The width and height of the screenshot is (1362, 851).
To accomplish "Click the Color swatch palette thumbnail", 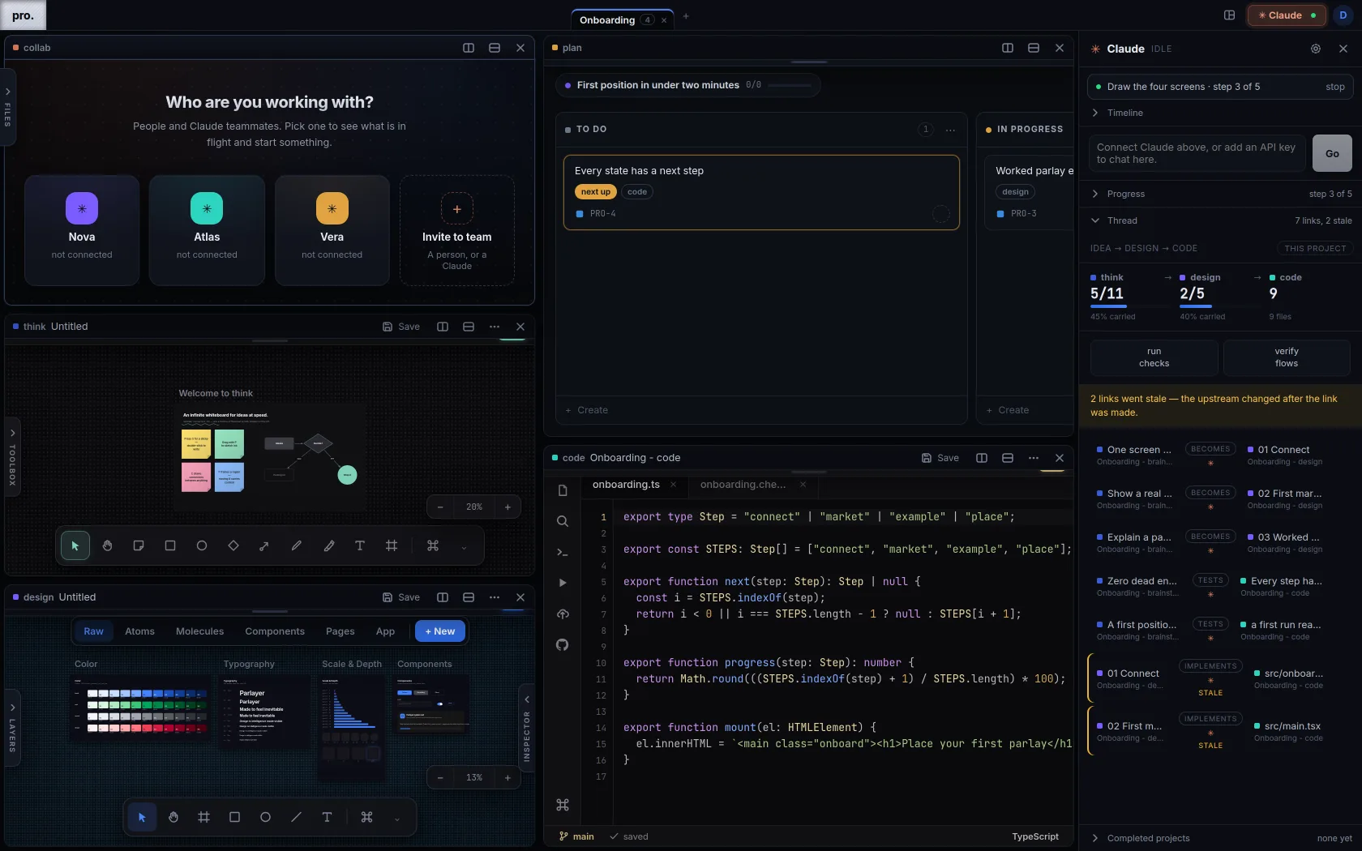I will tap(141, 711).
